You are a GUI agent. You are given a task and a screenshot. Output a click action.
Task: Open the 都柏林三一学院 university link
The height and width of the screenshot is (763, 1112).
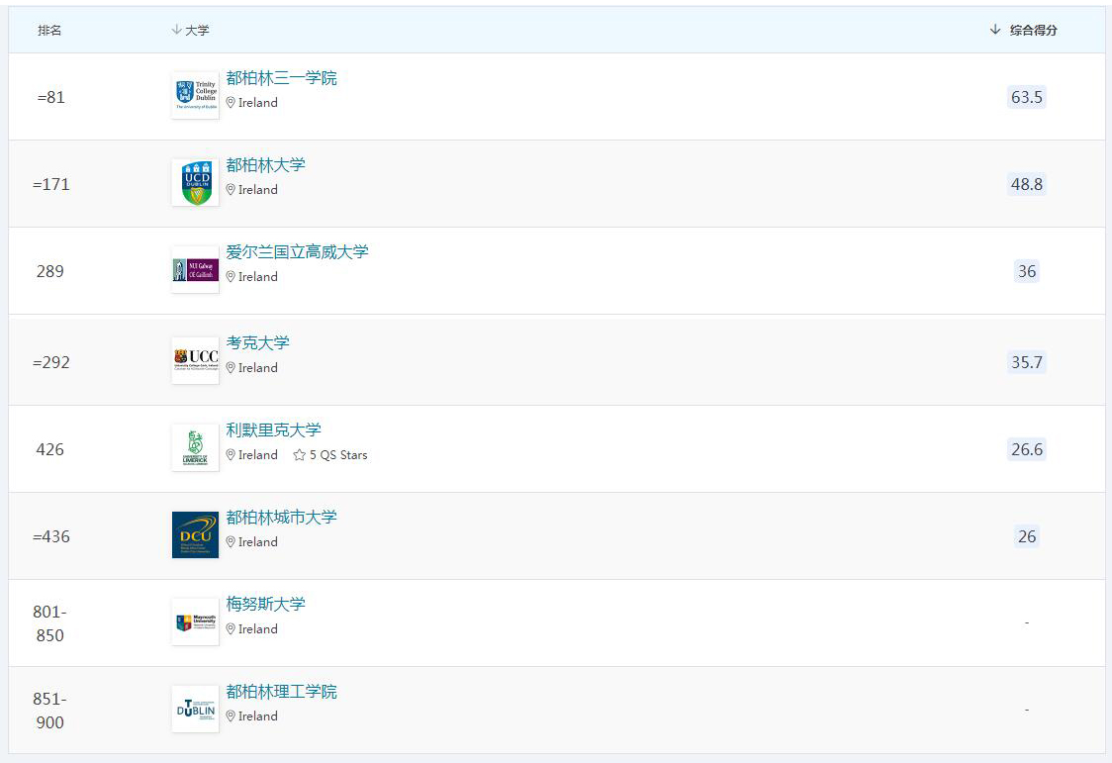[281, 78]
